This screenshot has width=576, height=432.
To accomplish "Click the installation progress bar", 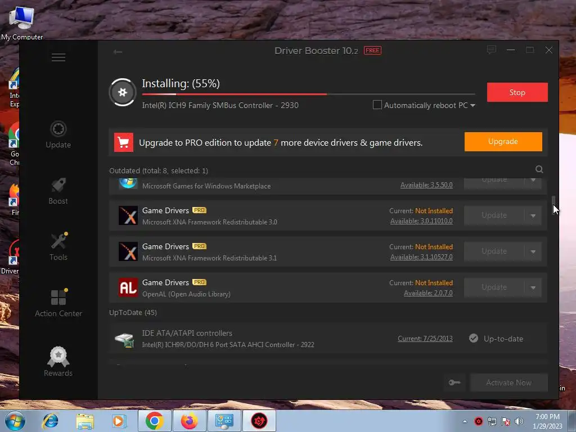I will [309, 94].
